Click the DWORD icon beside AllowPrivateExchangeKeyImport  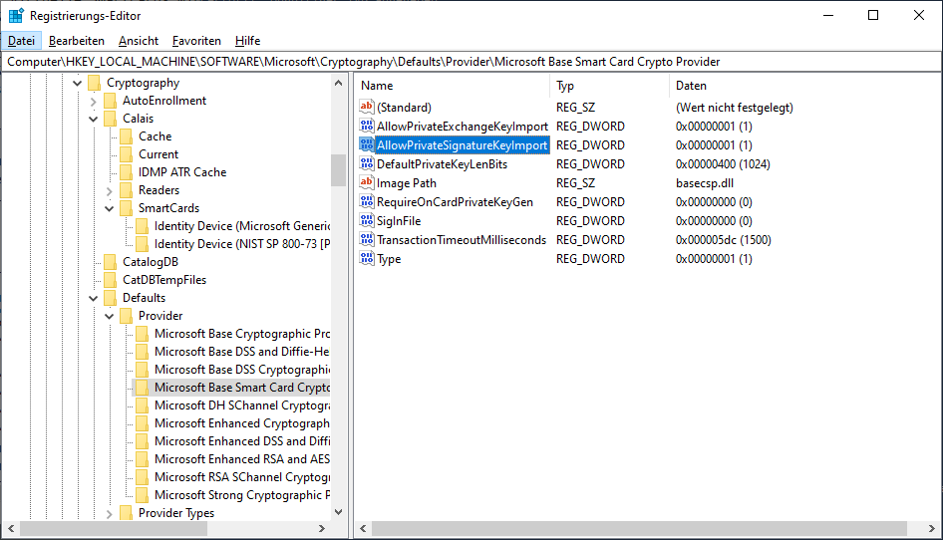(366, 127)
